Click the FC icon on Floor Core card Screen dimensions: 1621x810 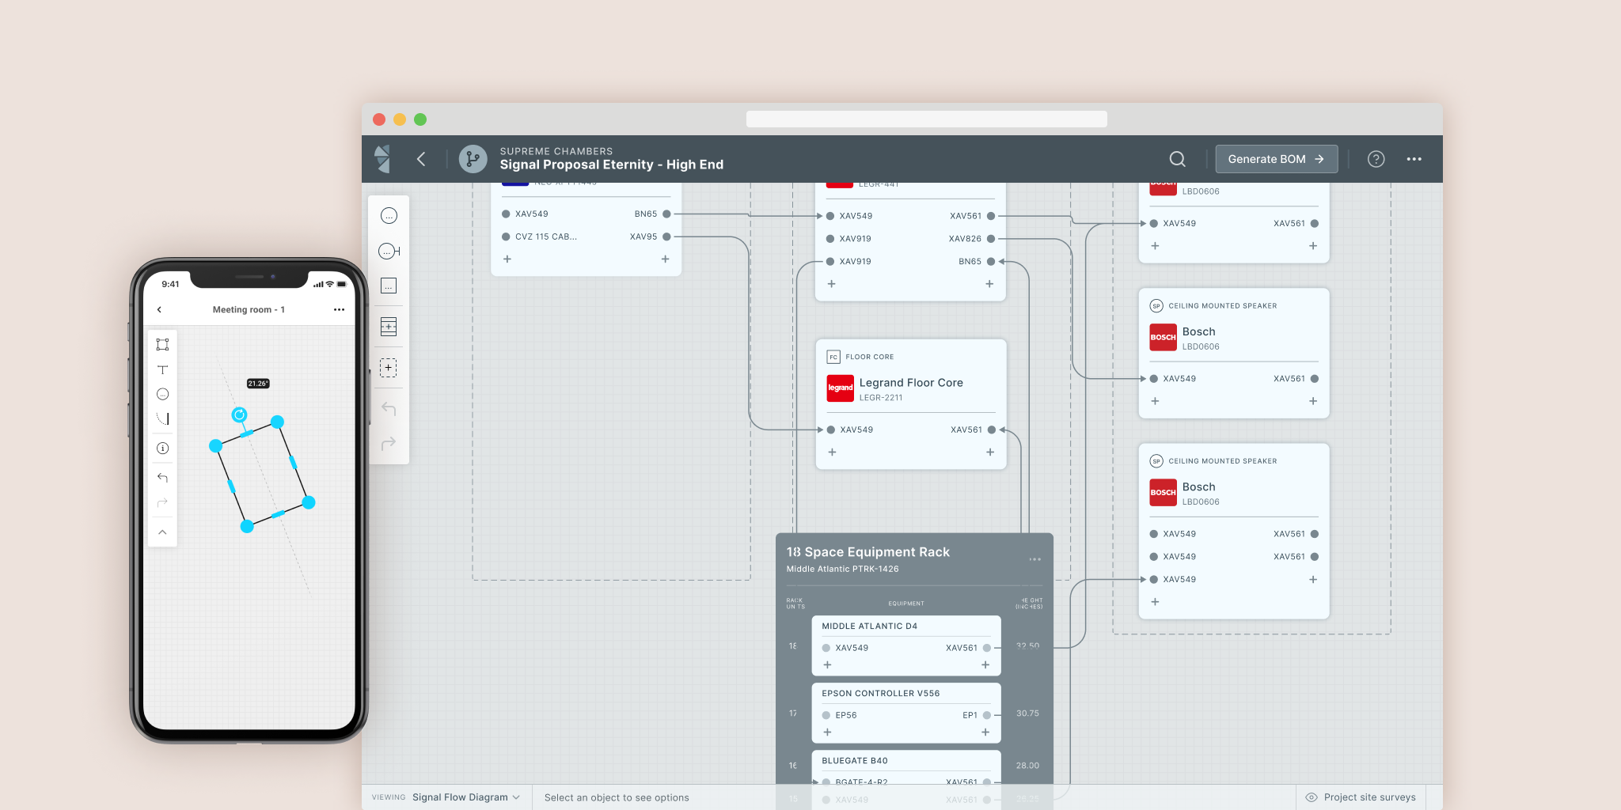pos(833,357)
